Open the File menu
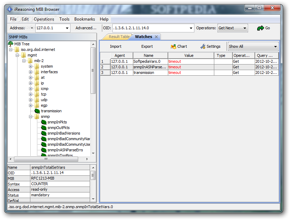 click(x=13, y=19)
